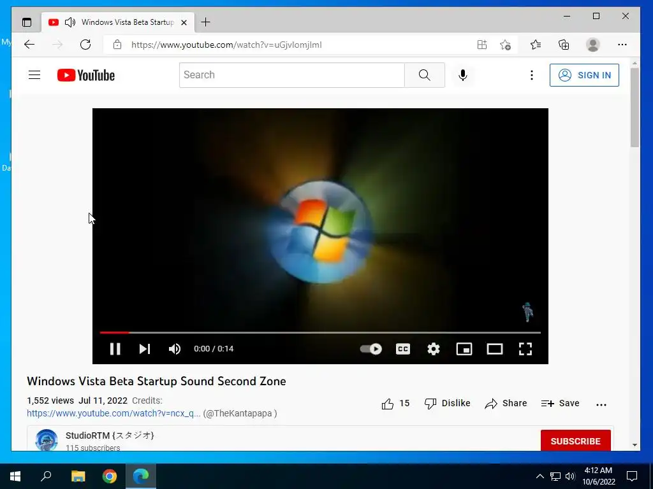Toggle the autoplay switch
The height and width of the screenshot is (489, 653).
pyautogui.click(x=371, y=349)
